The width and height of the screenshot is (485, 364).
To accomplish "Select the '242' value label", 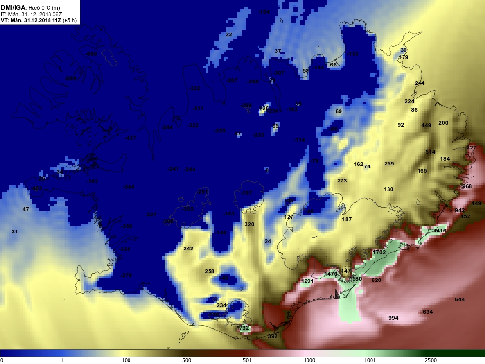I will (x=188, y=248).
